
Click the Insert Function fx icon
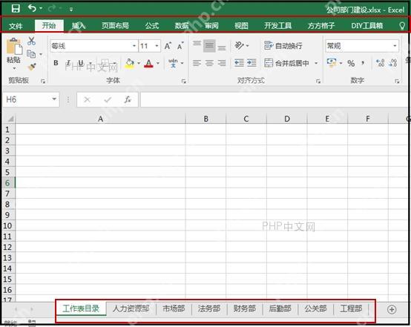[x=128, y=99]
